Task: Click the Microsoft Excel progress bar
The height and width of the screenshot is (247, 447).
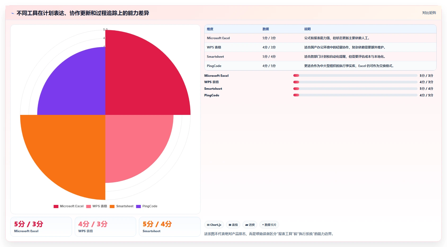Action: (x=355, y=75)
